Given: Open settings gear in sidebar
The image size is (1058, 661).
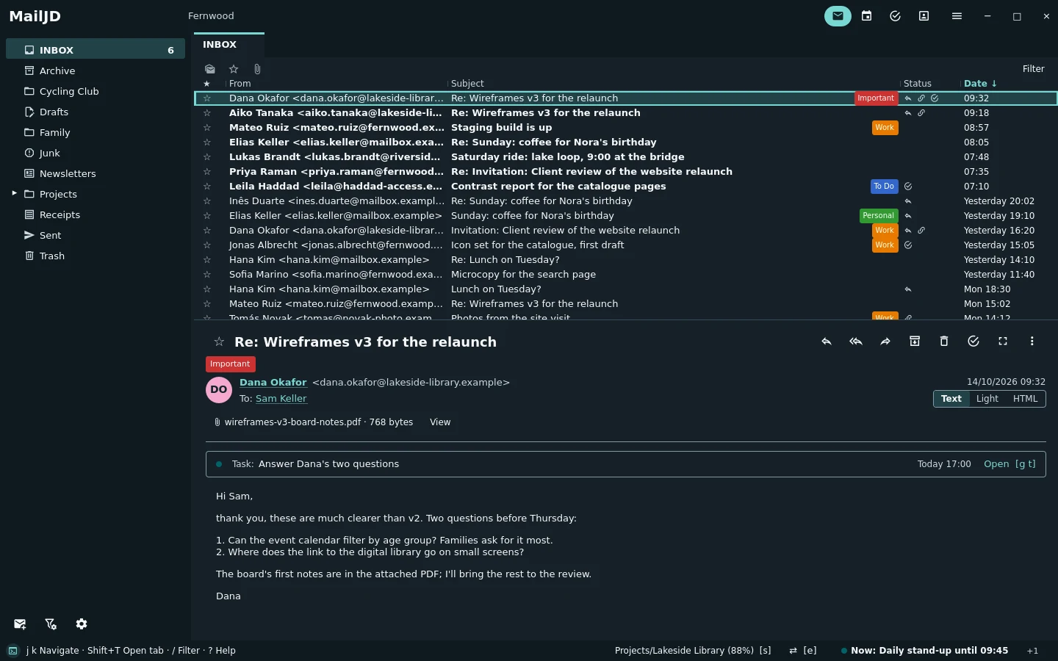Looking at the screenshot, I should point(82,624).
